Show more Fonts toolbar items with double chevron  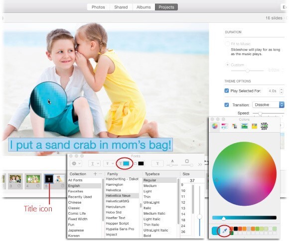[200, 164]
